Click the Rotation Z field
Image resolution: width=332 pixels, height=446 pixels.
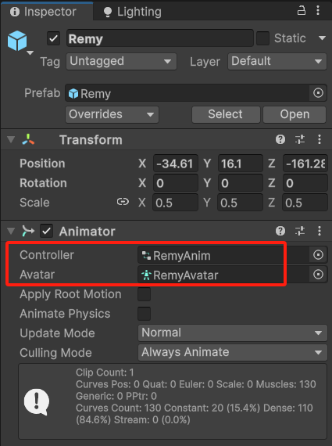(x=305, y=183)
